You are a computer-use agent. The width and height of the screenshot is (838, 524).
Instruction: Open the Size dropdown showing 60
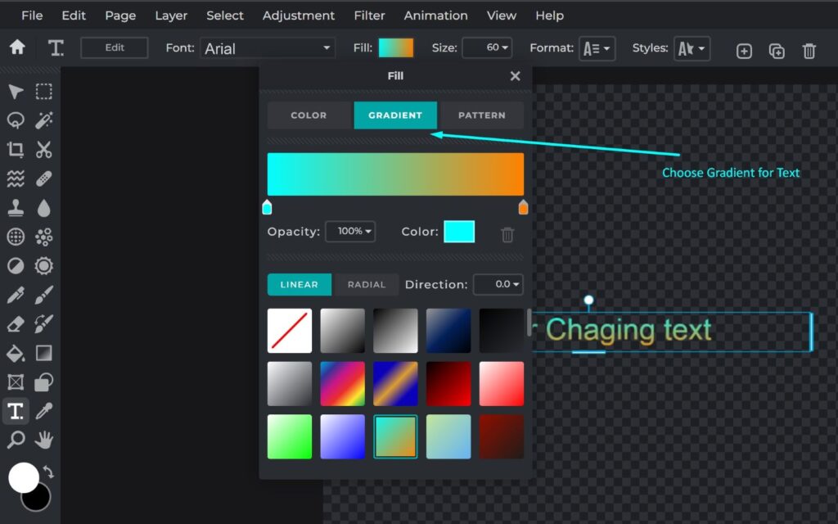click(487, 47)
